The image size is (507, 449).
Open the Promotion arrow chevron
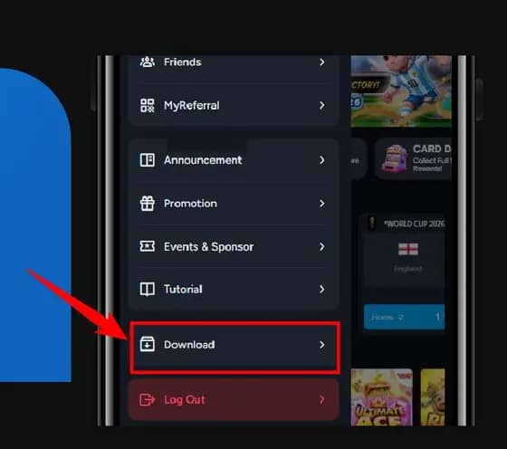[321, 204]
